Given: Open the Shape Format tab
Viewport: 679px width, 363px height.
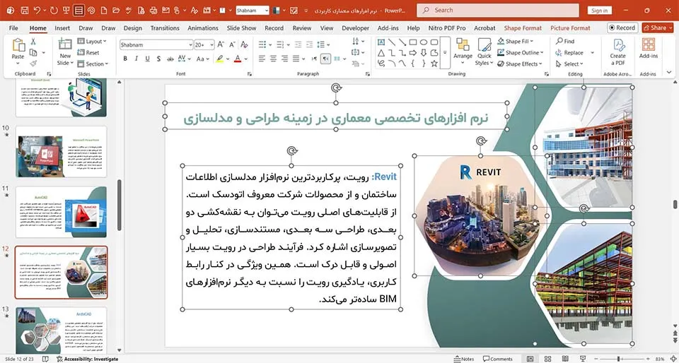Looking at the screenshot, I should pos(523,28).
